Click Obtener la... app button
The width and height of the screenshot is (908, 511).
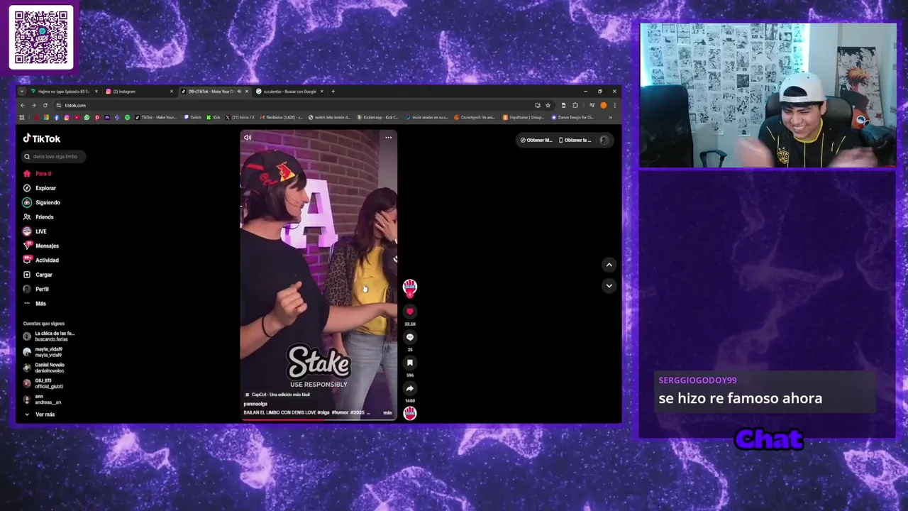(x=575, y=140)
